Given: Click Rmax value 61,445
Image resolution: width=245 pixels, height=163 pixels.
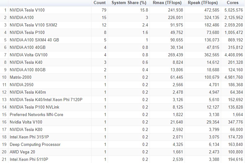Looking at the screenshot, I should (176, 77).
